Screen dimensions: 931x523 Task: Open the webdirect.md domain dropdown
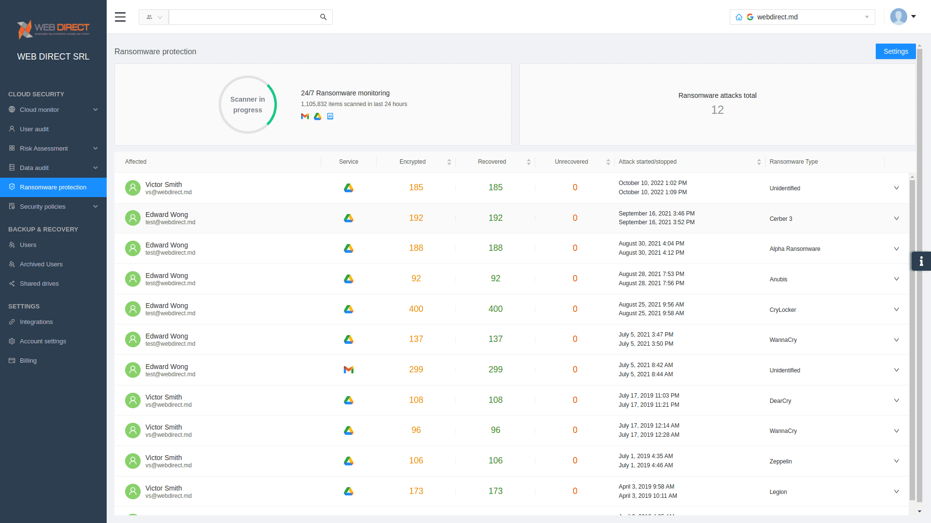(x=867, y=17)
